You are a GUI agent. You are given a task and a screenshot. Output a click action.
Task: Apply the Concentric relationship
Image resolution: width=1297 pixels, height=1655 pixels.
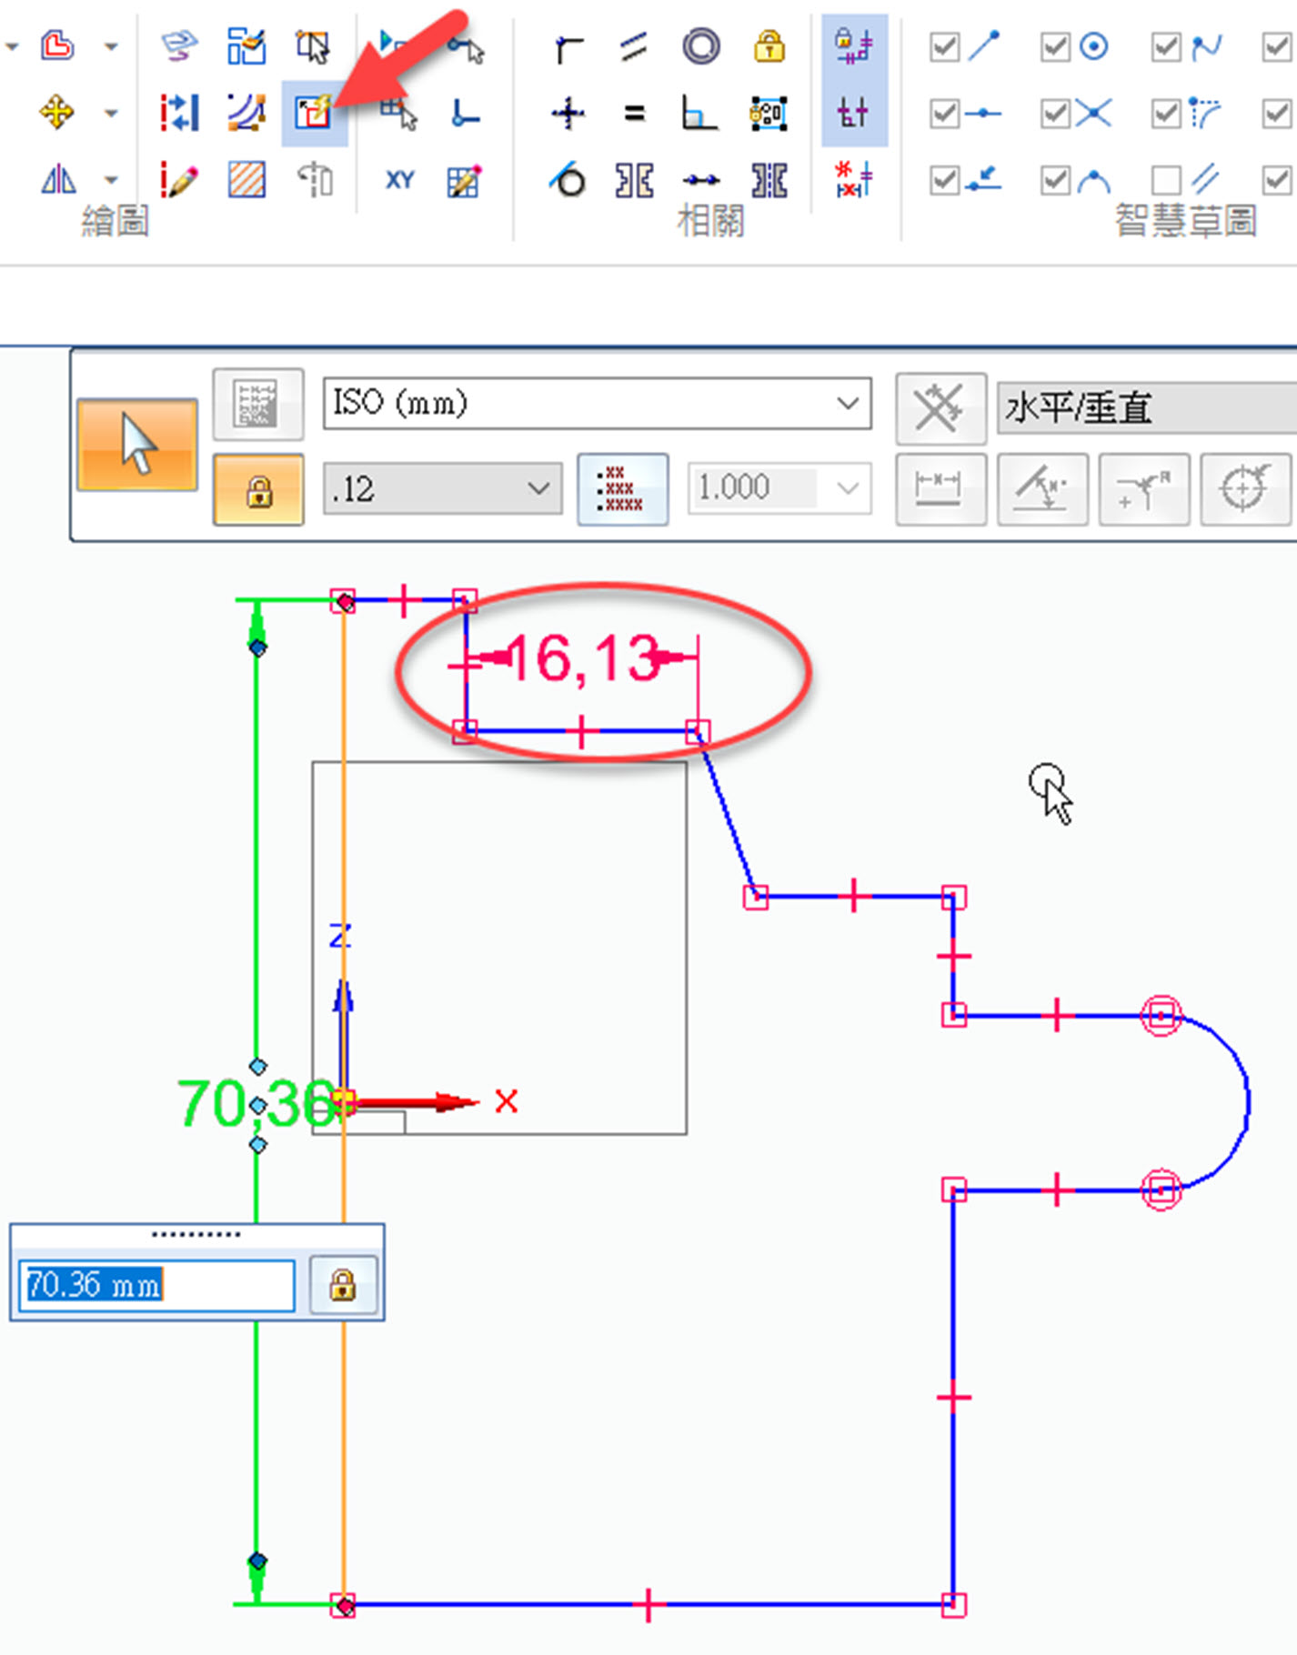pos(701,47)
